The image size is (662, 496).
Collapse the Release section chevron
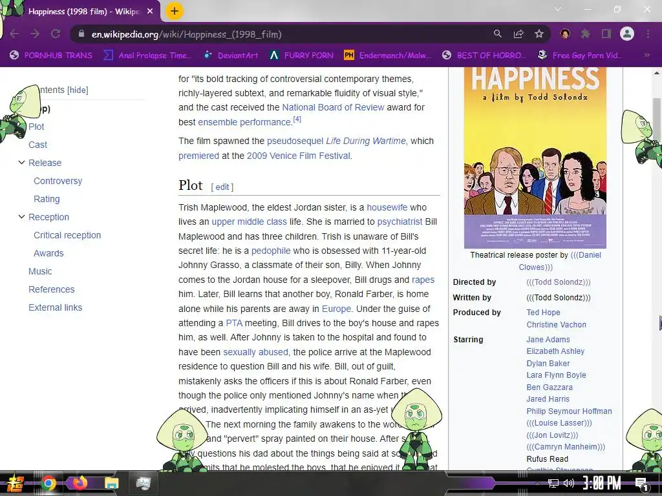(21, 162)
